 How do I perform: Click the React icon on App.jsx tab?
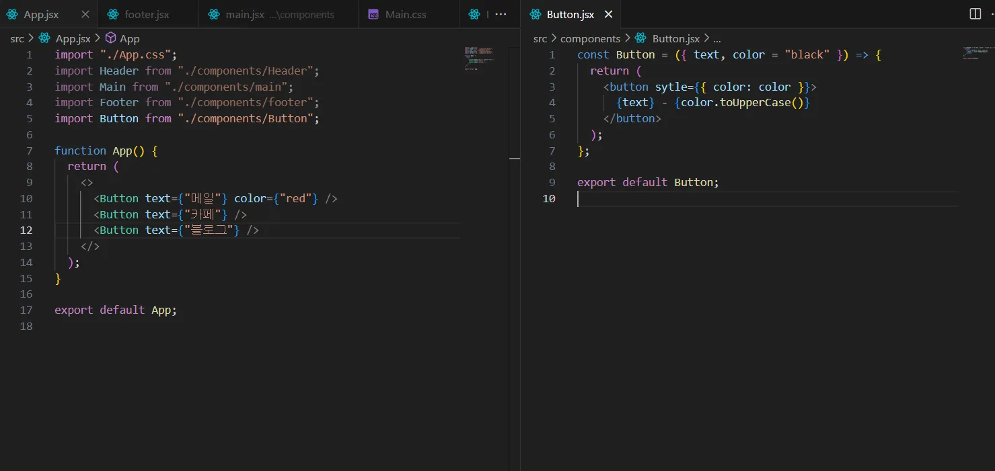point(12,14)
